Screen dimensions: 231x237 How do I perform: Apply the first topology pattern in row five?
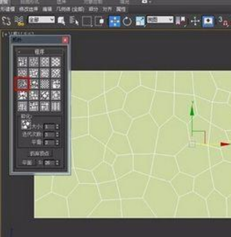(22, 106)
